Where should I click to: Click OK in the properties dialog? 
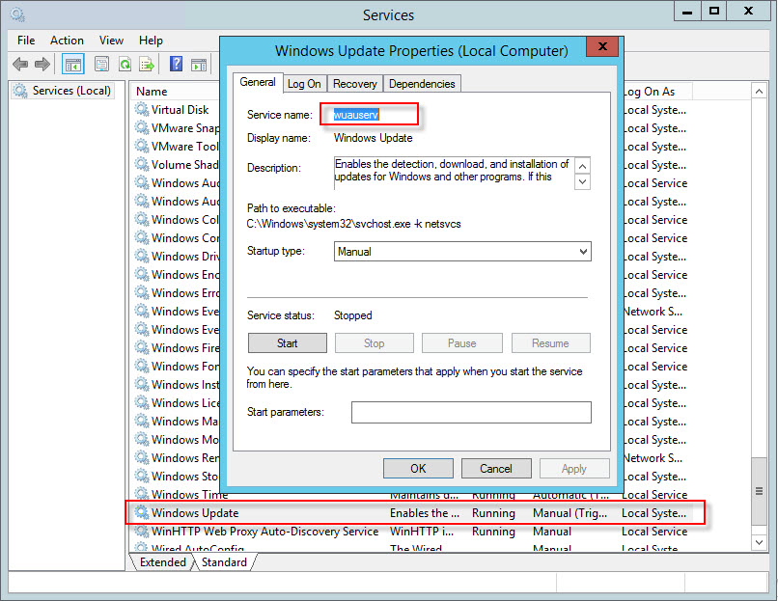click(x=418, y=469)
